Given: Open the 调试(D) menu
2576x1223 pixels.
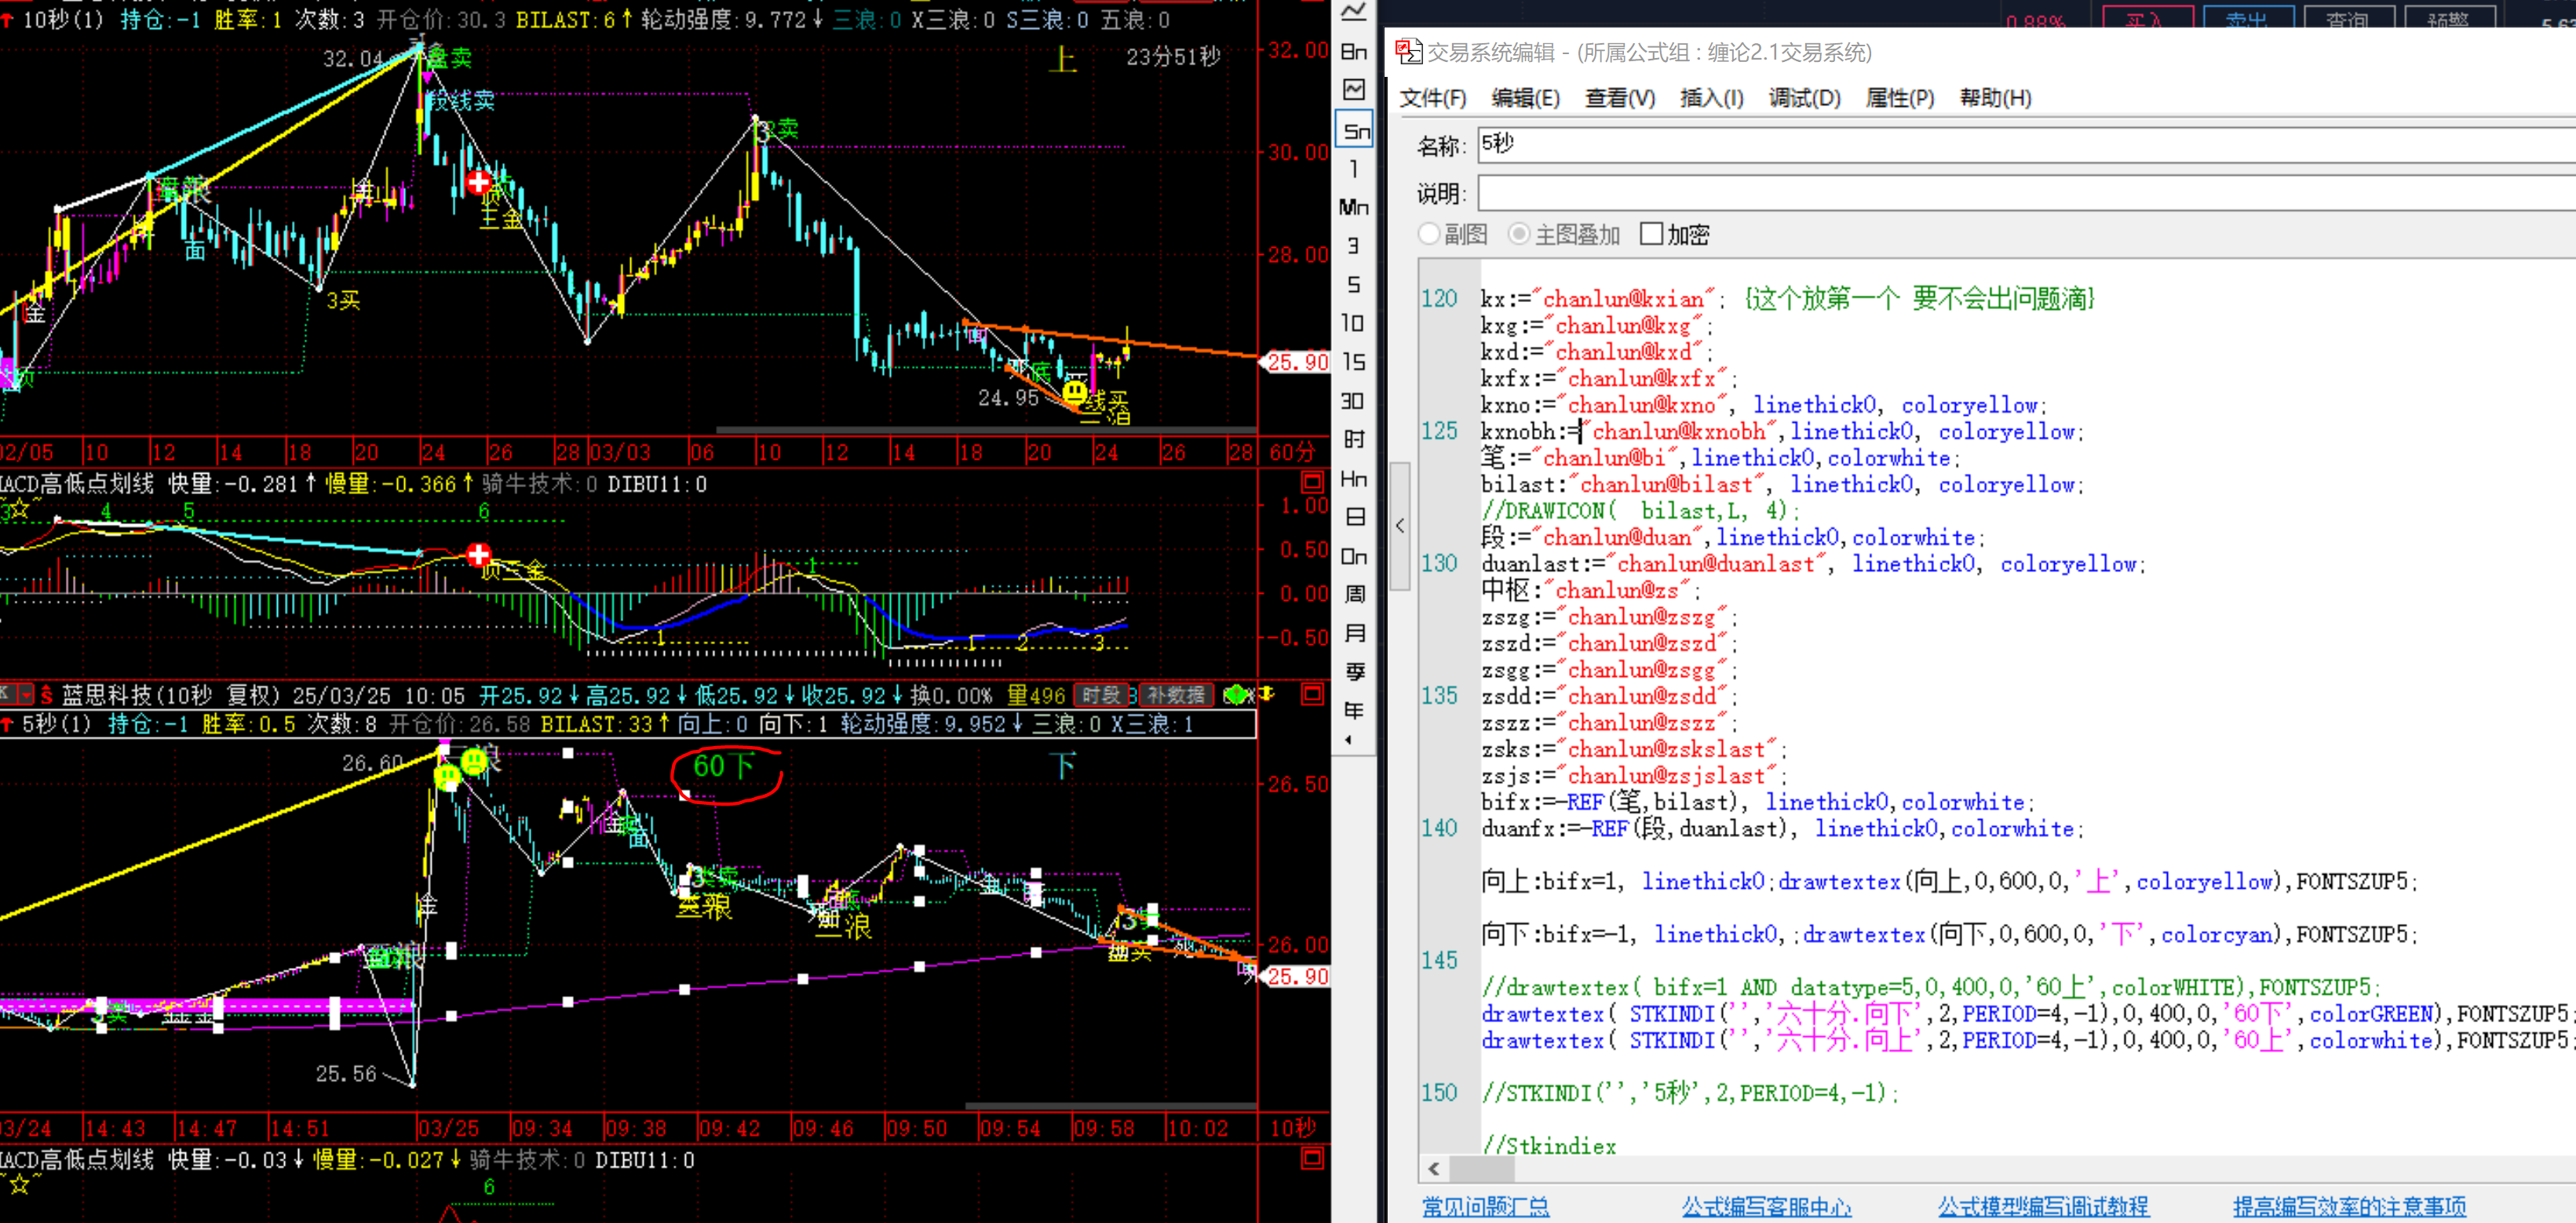Looking at the screenshot, I should (1804, 98).
